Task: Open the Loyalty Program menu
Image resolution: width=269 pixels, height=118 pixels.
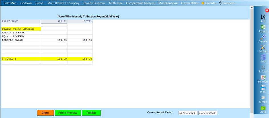Action: (94, 3)
